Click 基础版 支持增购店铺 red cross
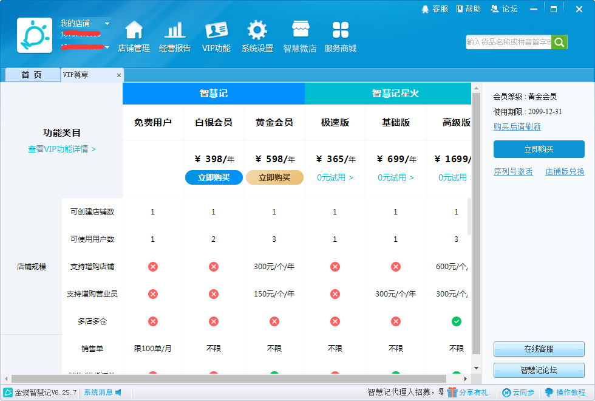This screenshot has width=595, height=401. pyautogui.click(x=396, y=267)
